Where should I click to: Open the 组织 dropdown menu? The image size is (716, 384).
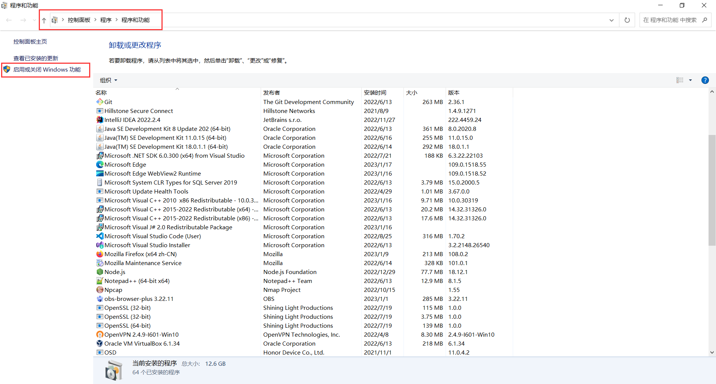point(109,80)
